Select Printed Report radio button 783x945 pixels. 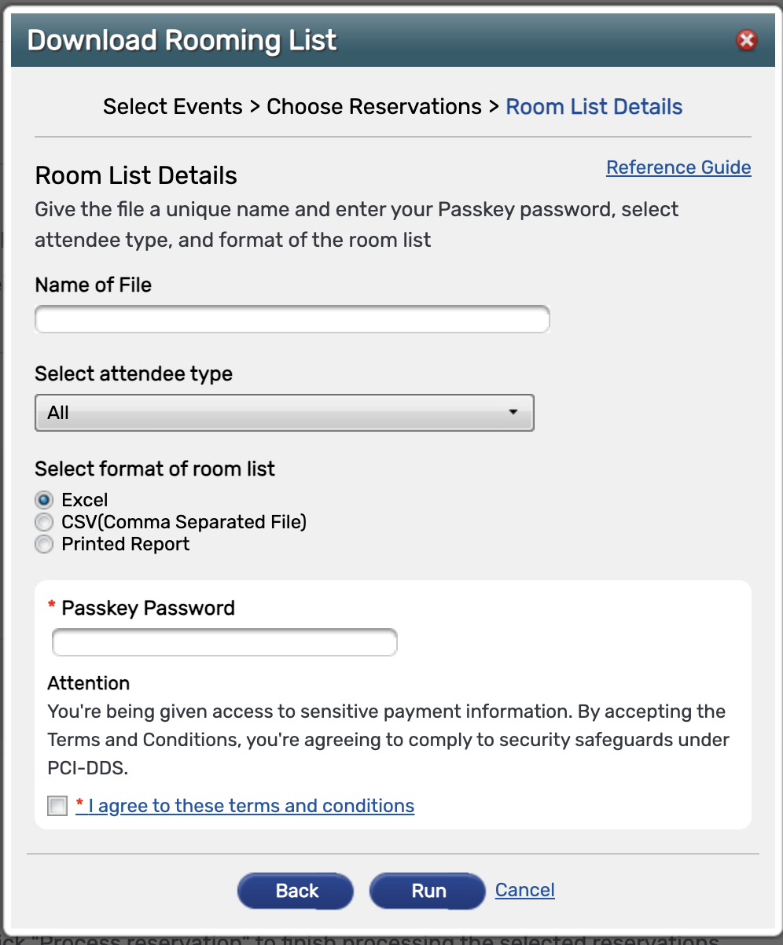(x=45, y=544)
